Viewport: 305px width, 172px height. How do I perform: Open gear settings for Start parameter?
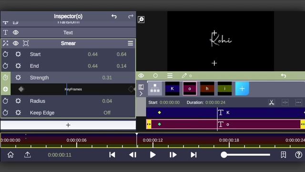[x=18, y=54]
